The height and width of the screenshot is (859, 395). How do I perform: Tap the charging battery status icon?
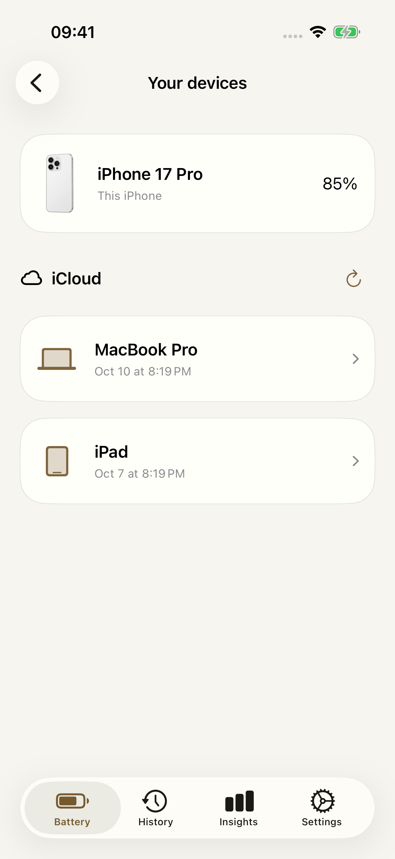(x=347, y=32)
